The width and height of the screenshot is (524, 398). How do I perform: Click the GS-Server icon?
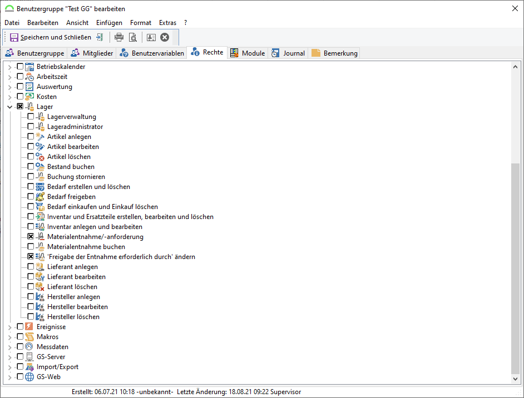29,357
